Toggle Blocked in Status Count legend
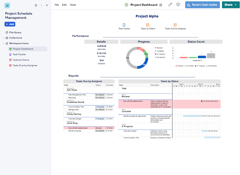The height and width of the screenshot is (175, 240). 180,66
